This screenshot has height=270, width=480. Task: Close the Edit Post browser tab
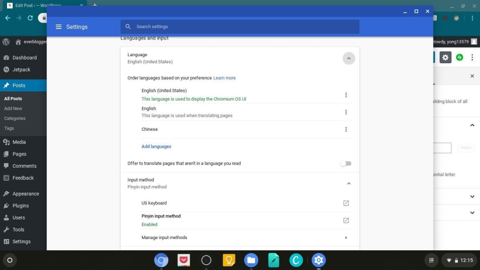(82, 5)
